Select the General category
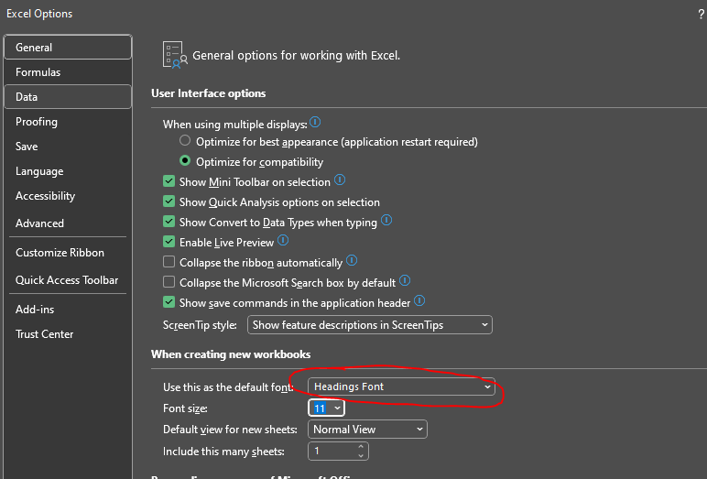The image size is (707, 479). click(68, 48)
